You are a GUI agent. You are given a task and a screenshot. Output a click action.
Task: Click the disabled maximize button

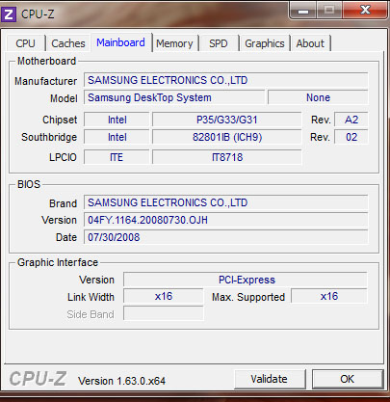pyautogui.click(x=329, y=11)
